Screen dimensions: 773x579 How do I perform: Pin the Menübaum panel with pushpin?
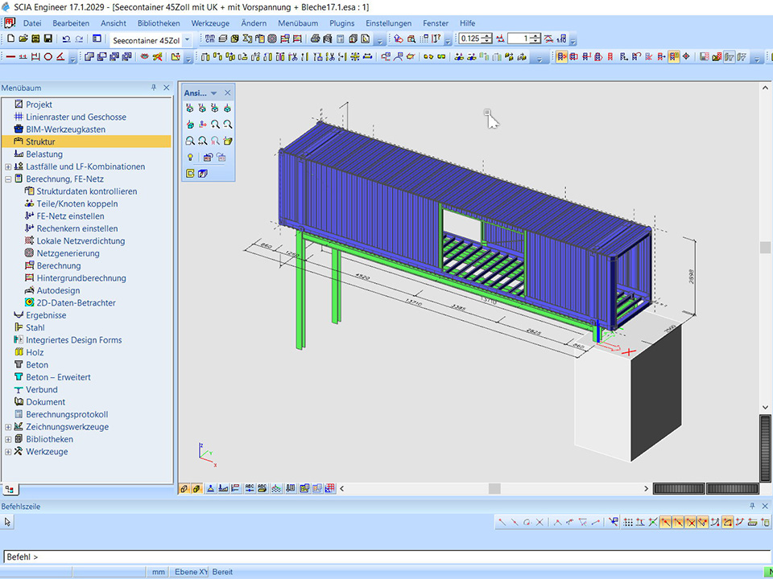tap(154, 88)
